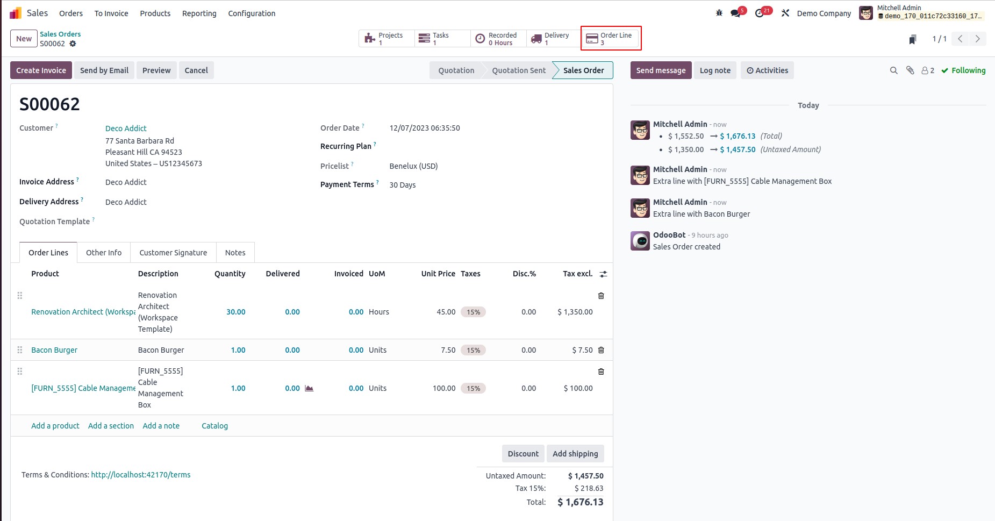The image size is (995, 521).
Task: Open the Configuration menu
Action: [252, 13]
